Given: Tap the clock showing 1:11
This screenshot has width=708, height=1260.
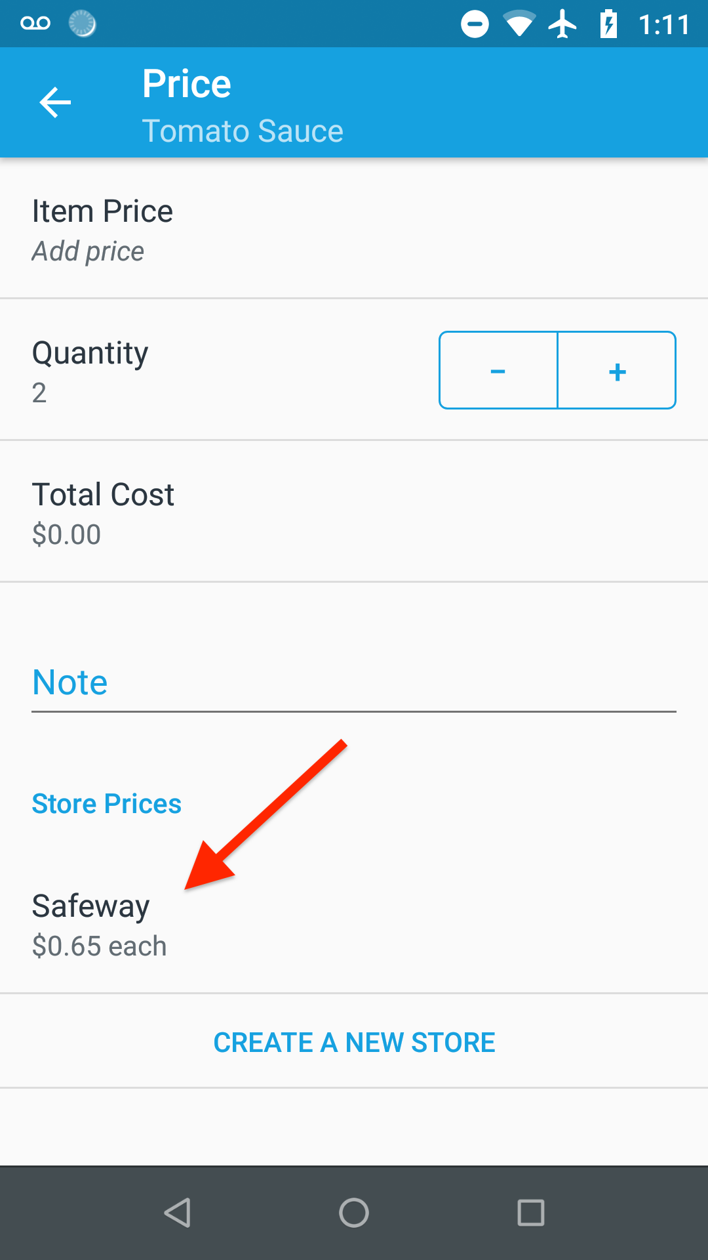Looking at the screenshot, I should (x=664, y=25).
